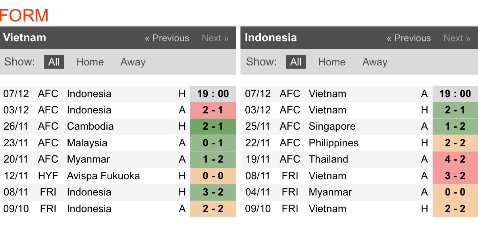This screenshot has height=230, width=478.
Task: Open Myanmar from Indonesia's 04/11 friendly
Action: (x=330, y=192)
